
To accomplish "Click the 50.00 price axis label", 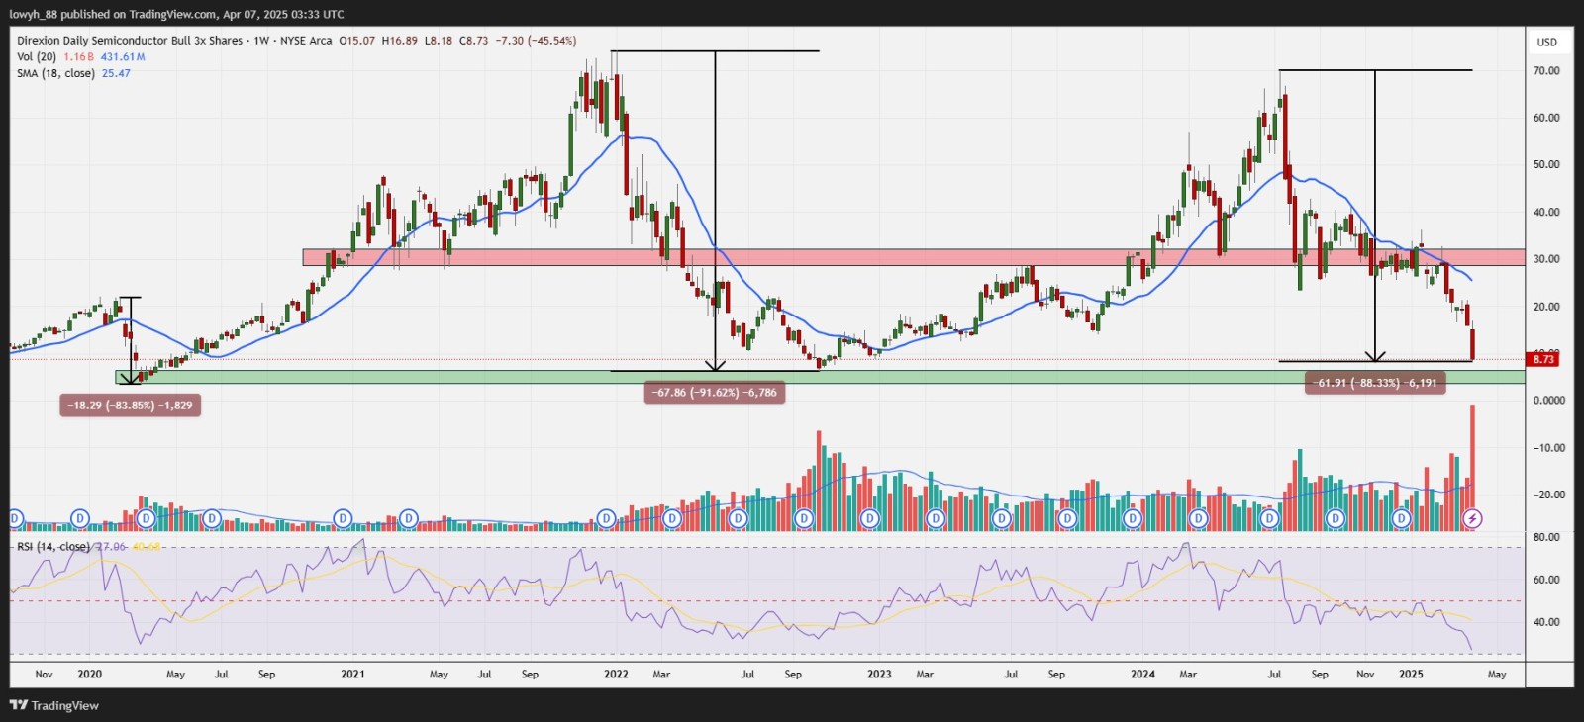I will click(1546, 165).
